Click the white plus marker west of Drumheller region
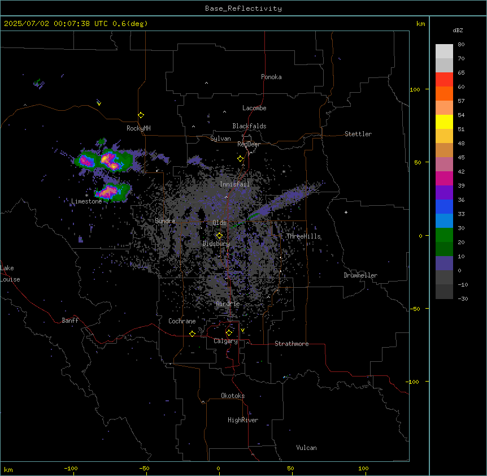 click(346, 212)
